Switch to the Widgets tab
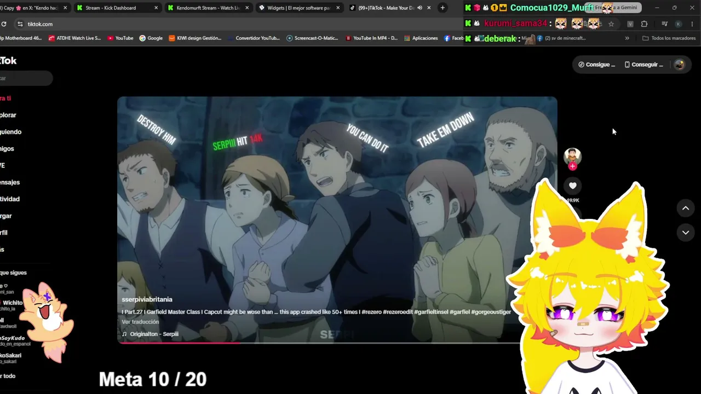Viewport: 701px width, 394px height. (298, 8)
